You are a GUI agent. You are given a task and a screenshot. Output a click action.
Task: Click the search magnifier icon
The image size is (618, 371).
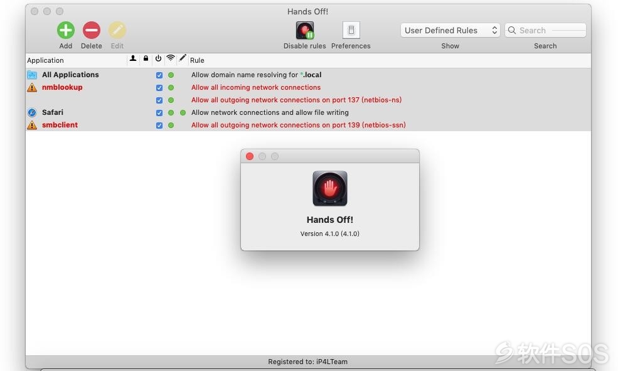[511, 30]
